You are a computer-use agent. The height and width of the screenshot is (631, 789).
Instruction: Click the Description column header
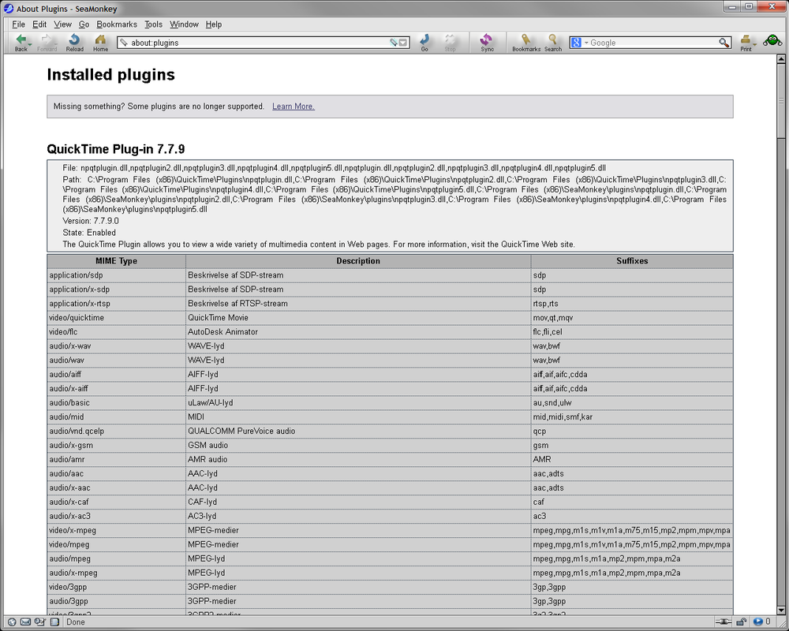tap(358, 261)
